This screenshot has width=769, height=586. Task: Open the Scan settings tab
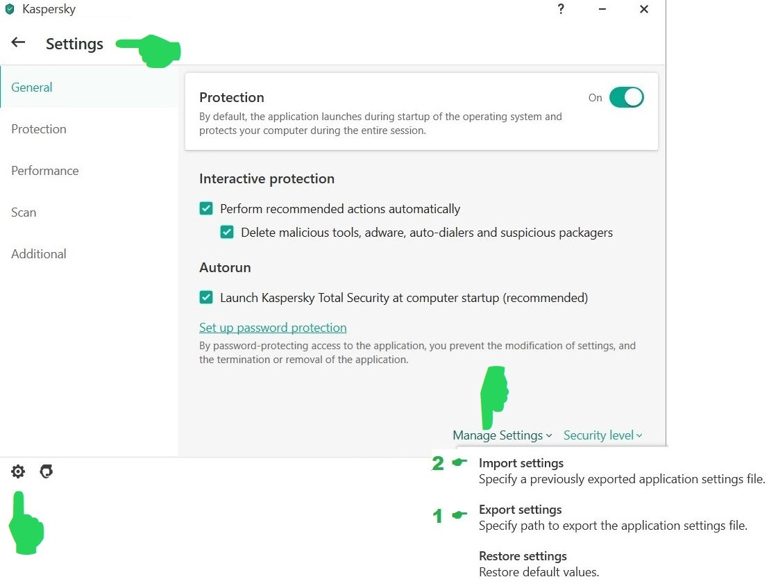coord(24,212)
